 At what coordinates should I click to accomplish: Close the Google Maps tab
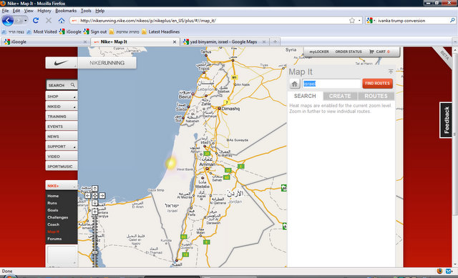click(264, 42)
